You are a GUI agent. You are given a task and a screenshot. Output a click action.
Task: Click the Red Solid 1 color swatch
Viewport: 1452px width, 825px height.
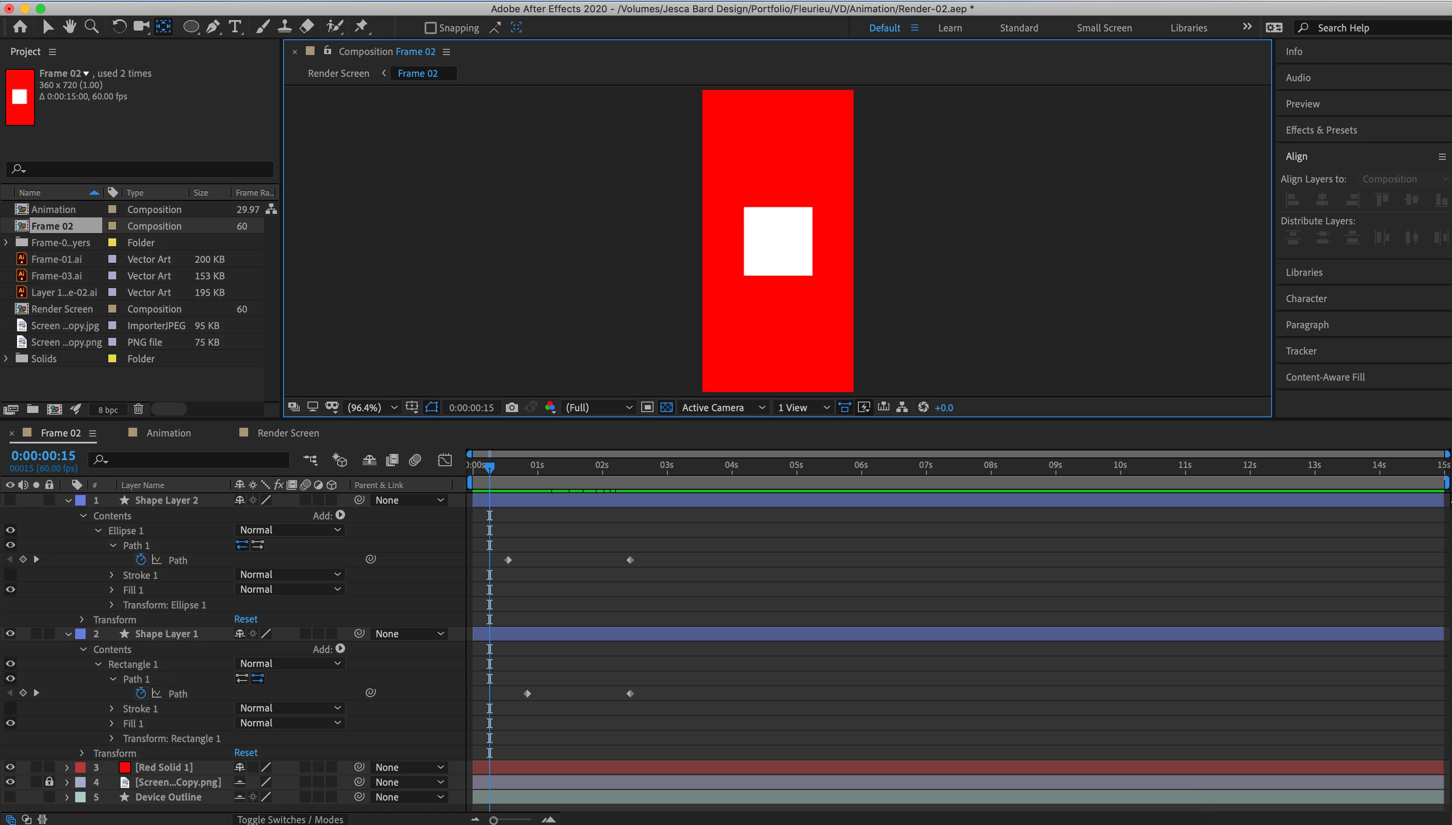point(125,767)
